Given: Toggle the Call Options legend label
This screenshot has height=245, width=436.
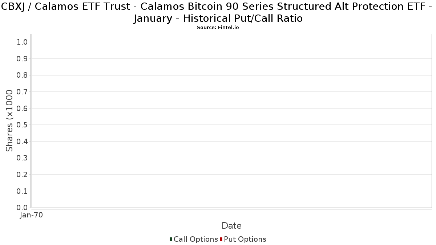Looking at the screenshot, I should coord(196,239).
